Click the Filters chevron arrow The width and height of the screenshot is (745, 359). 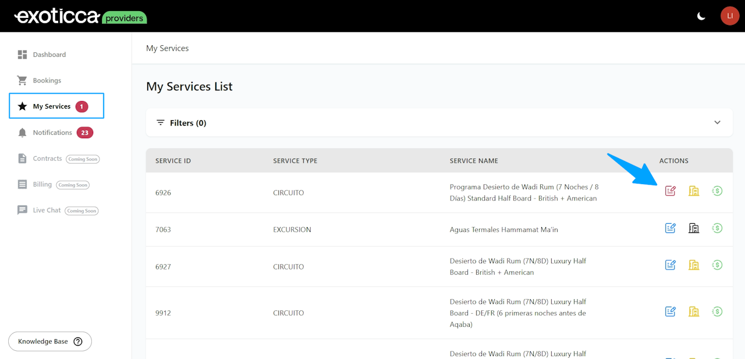coord(717,123)
